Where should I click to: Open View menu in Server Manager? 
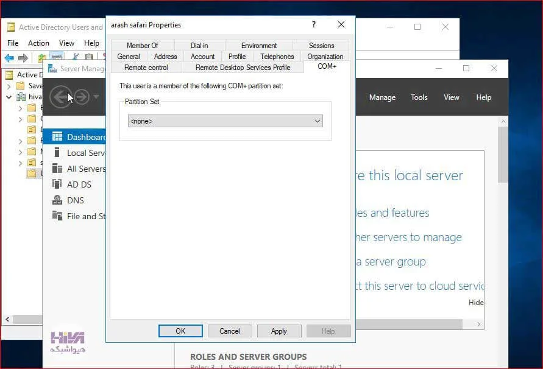(452, 97)
